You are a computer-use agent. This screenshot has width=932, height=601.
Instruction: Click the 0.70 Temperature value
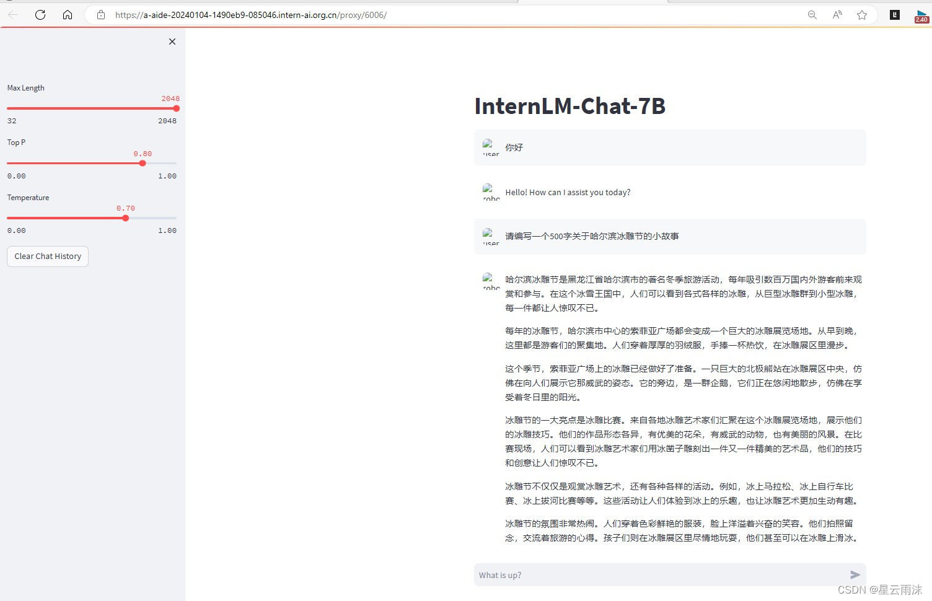pyautogui.click(x=126, y=208)
